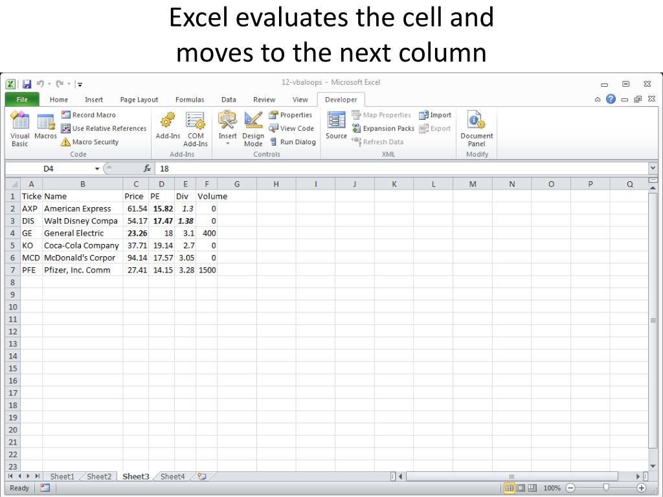The width and height of the screenshot is (663, 497).
Task: Open Macro Security settings
Action: tap(89, 142)
